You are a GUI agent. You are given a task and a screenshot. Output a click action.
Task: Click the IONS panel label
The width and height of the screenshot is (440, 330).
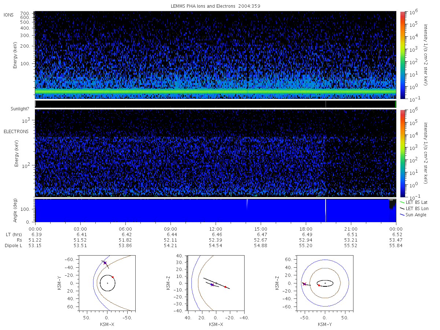tap(9, 15)
